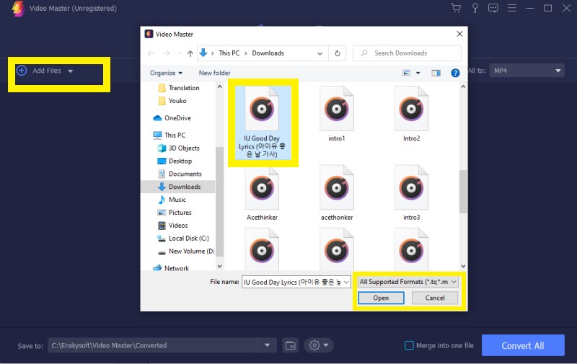This screenshot has height=364, width=577.
Task: Click the file list vertical scrollbar
Action: point(463,191)
